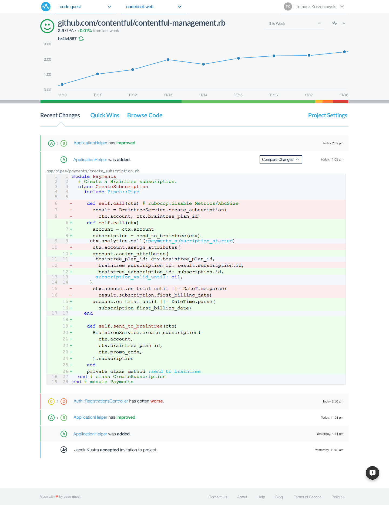Click the project title github.com/contentful/contentful-management.rb
Screen dimensions: 389x505
click(x=142, y=23)
